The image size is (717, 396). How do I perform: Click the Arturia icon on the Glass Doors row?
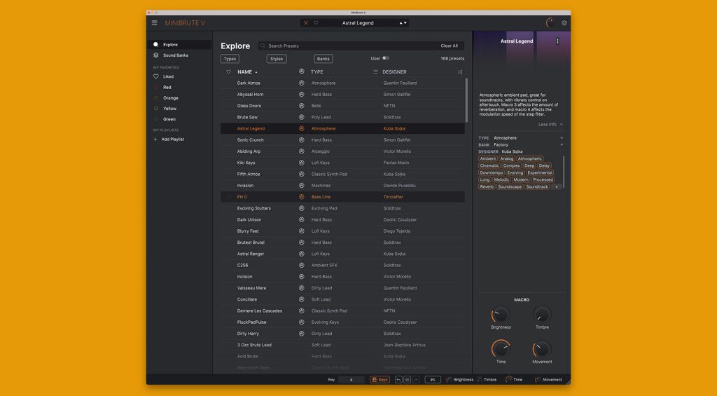click(x=301, y=106)
